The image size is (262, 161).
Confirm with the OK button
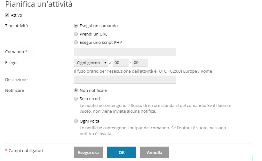click(121, 152)
